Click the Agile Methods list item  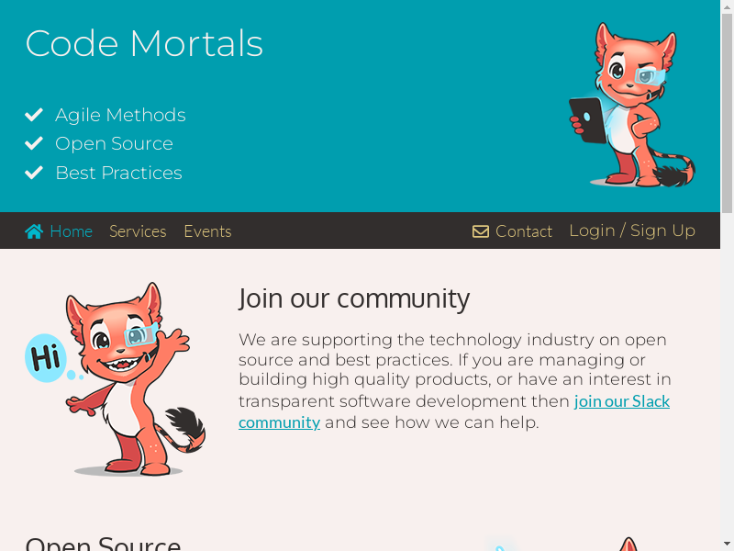click(x=106, y=115)
